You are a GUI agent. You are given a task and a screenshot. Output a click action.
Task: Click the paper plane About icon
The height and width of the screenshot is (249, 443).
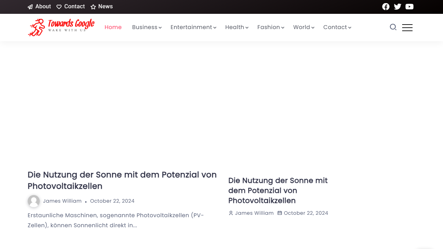(x=30, y=7)
